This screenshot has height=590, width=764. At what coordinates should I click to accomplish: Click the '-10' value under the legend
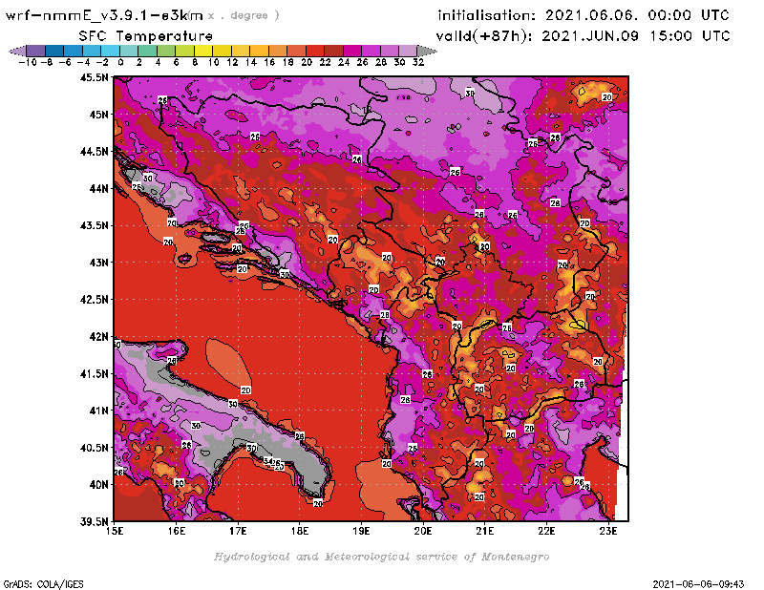point(28,62)
